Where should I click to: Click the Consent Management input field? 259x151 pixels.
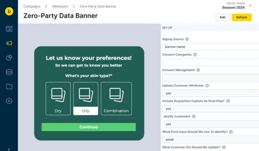point(210,78)
